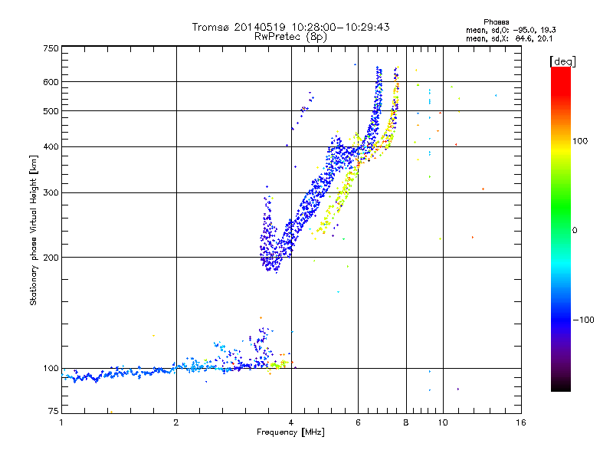
Task: Click the 'mean, sd,X: 84.6, 20.1' line
Action: [509, 38]
